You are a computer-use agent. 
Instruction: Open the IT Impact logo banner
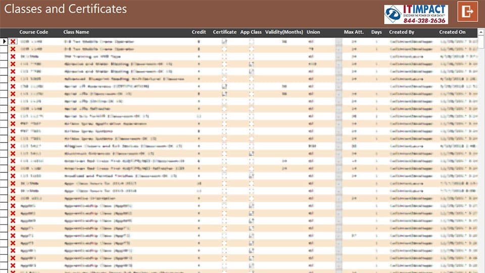[x=416, y=14]
